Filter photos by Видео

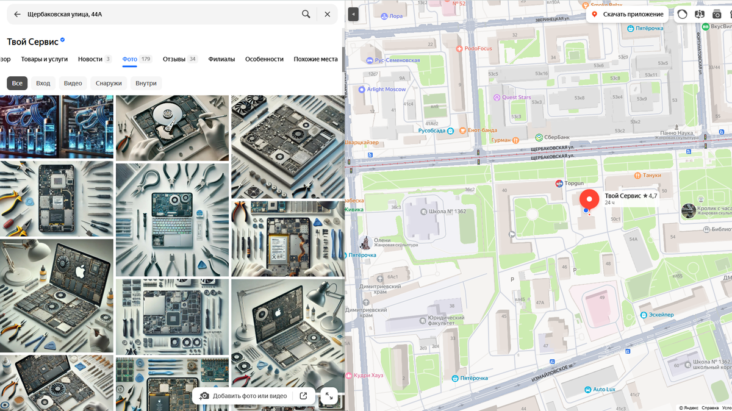(x=73, y=83)
